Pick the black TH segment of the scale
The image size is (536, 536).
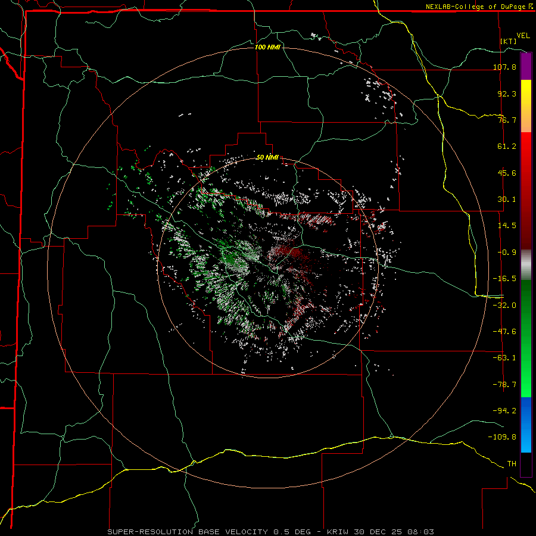coord(526,464)
